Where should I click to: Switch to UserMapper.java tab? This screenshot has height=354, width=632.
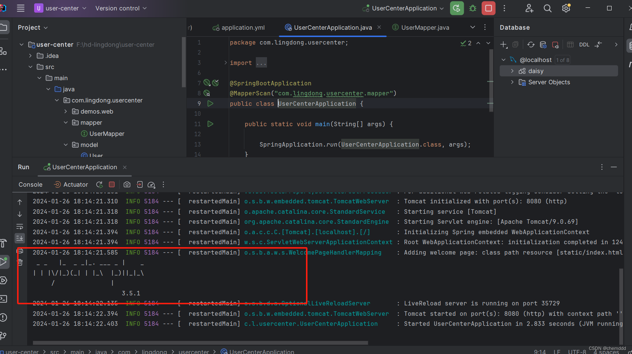pyautogui.click(x=421, y=27)
